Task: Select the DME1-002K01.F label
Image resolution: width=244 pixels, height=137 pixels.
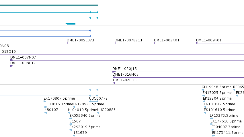Action: pyautogui.click(x=168, y=40)
